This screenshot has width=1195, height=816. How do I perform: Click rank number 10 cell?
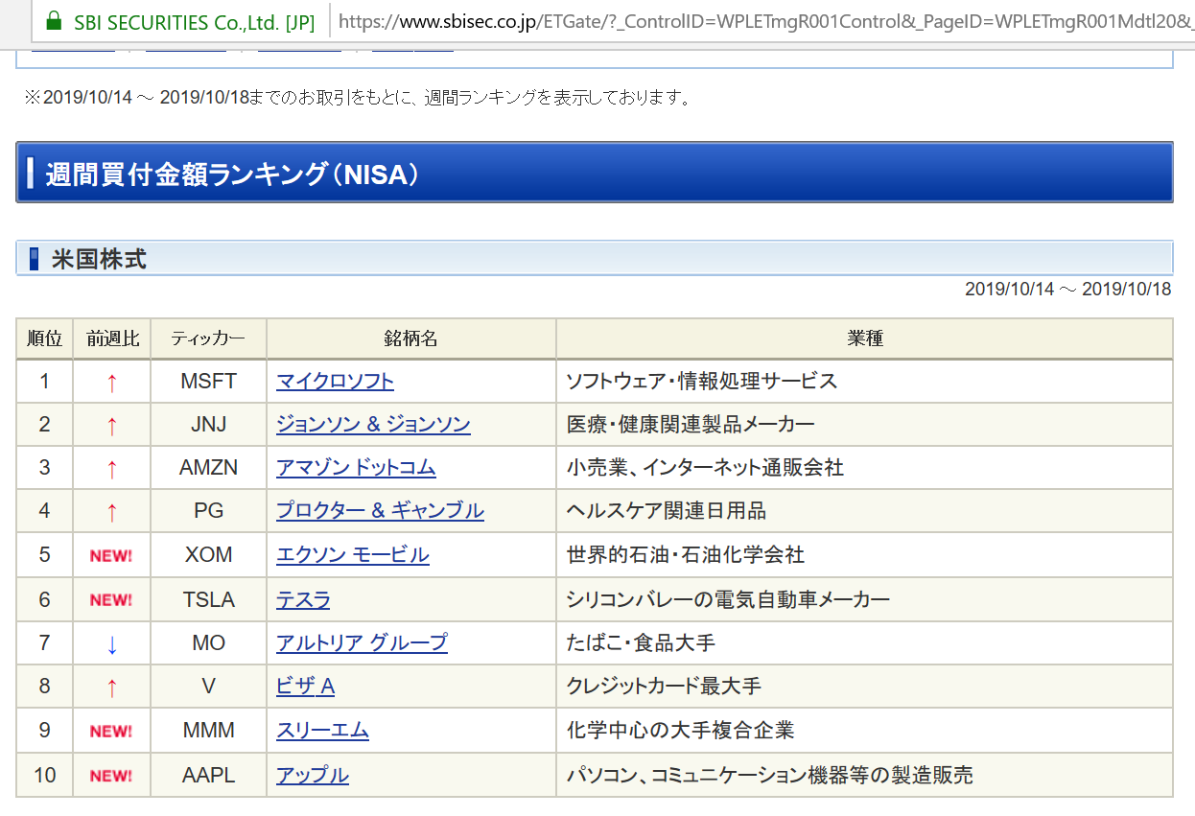click(x=45, y=775)
